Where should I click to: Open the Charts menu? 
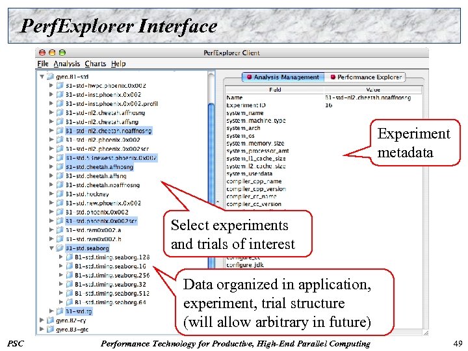95,64
